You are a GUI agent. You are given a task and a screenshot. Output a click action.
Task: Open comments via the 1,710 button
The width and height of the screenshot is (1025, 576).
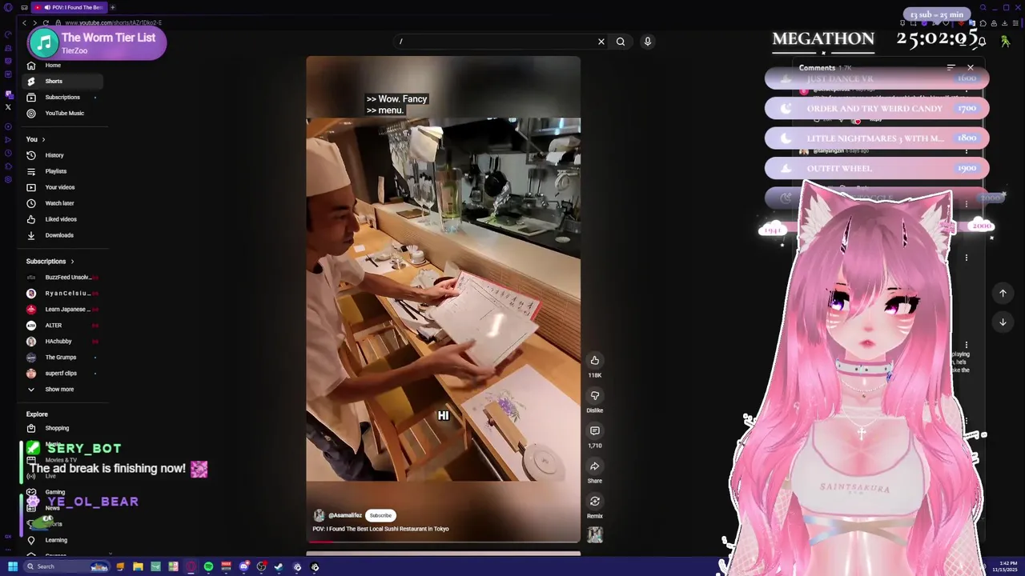(595, 430)
